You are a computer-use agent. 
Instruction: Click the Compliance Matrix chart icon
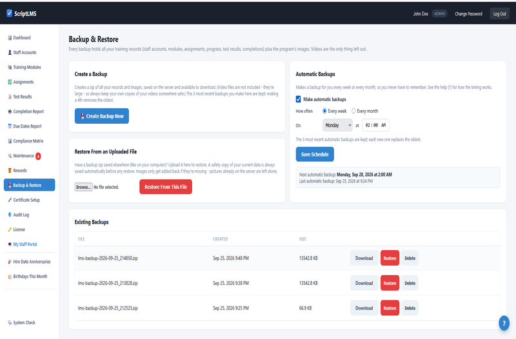(10, 141)
